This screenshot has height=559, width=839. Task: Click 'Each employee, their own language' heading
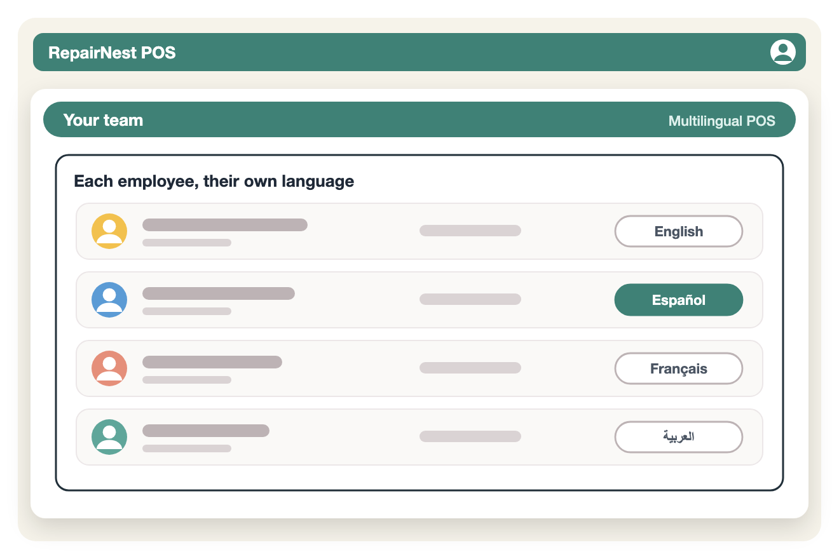pos(214,182)
